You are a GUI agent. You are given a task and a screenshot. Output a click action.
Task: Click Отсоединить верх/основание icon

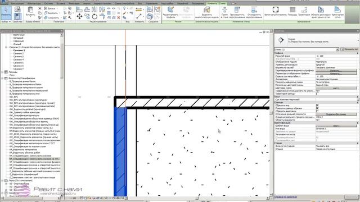coord(254,10)
